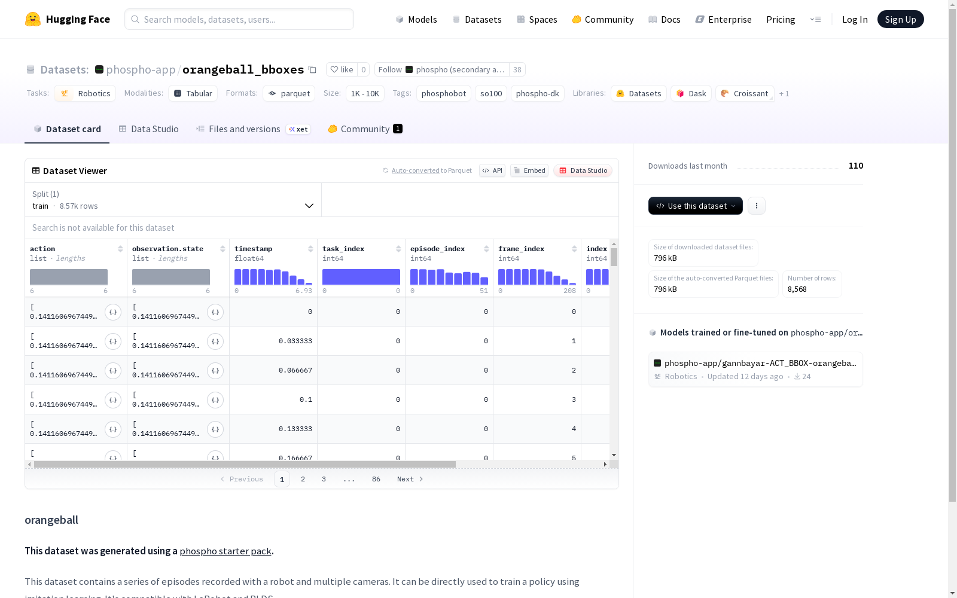Sort by the timestamp column
The width and height of the screenshot is (957, 598).
tap(310, 249)
